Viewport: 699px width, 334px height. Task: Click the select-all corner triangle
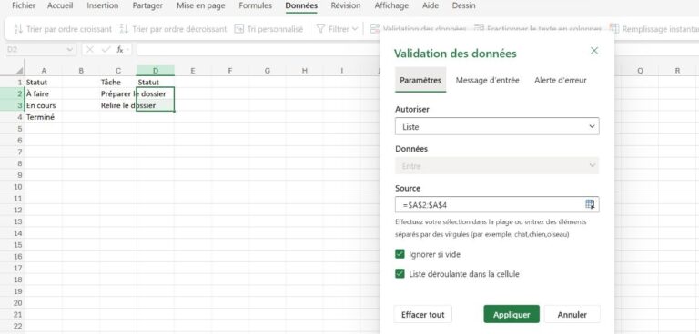[x=20, y=71]
